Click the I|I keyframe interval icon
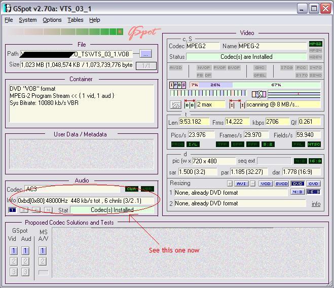The image size is (334, 288). point(237,104)
